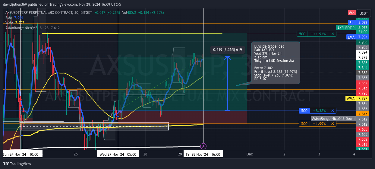Click the red Ask label
375x169 pixels.
tap(351, 12)
